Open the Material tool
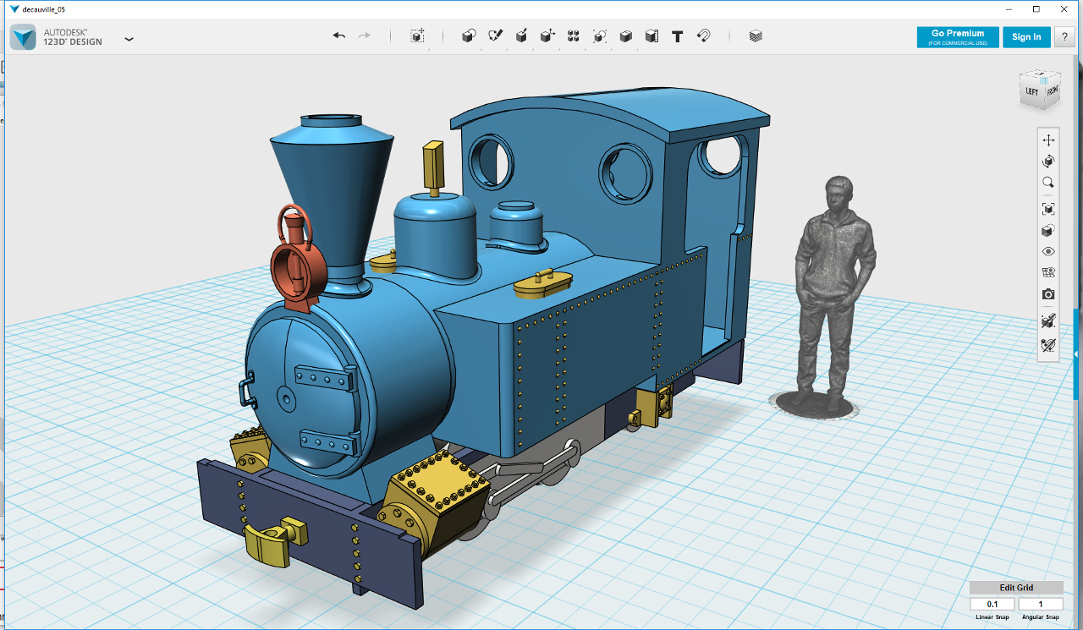Image resolution: width=1083 pixels, height=630 pixels. (756, 36)
